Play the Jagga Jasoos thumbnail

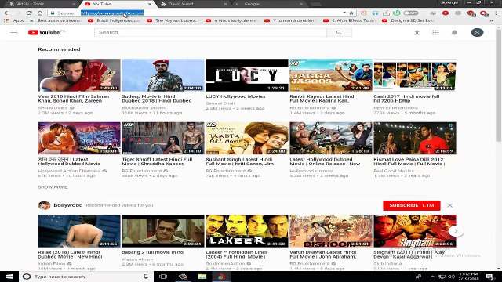[x=331, y=75]
